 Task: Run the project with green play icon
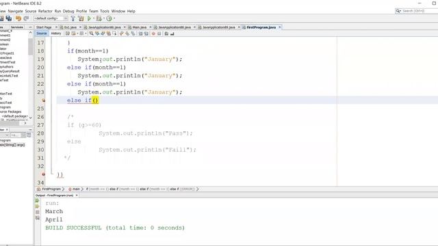[89, 18]
